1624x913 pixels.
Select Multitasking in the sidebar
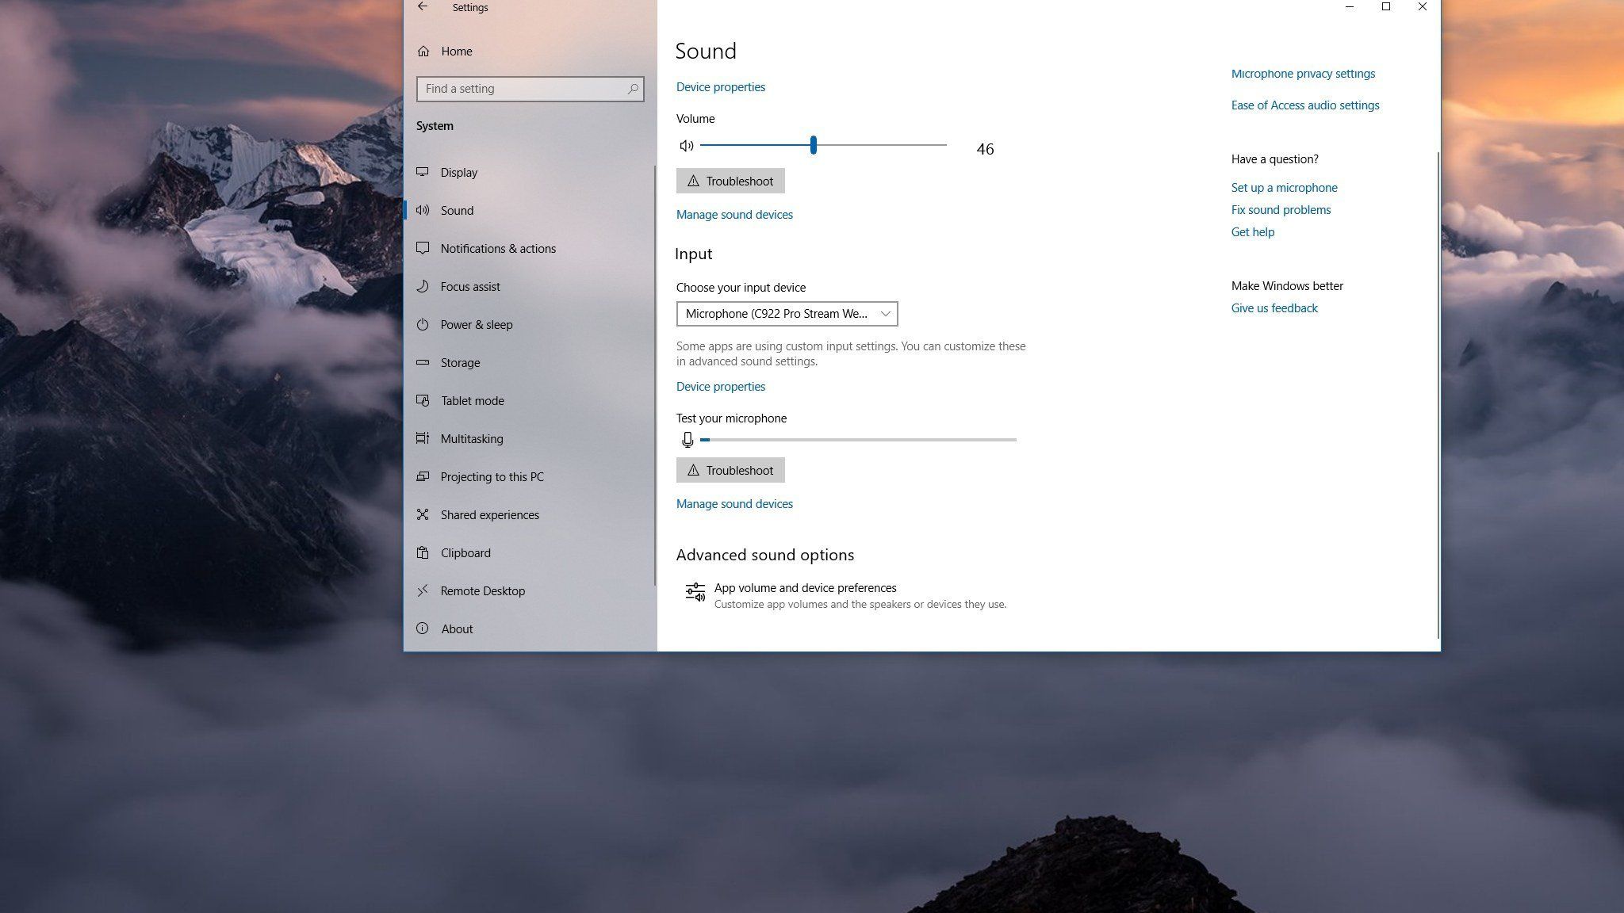pyautogui.click(x=471, y=439)
